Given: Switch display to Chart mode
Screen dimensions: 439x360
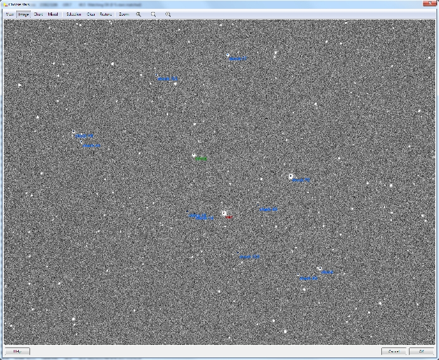Looking at the screenshot, I should 38,14.
